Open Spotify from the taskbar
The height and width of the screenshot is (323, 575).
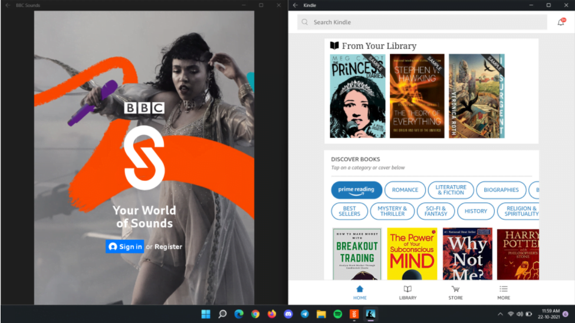[x=338, y=314]
